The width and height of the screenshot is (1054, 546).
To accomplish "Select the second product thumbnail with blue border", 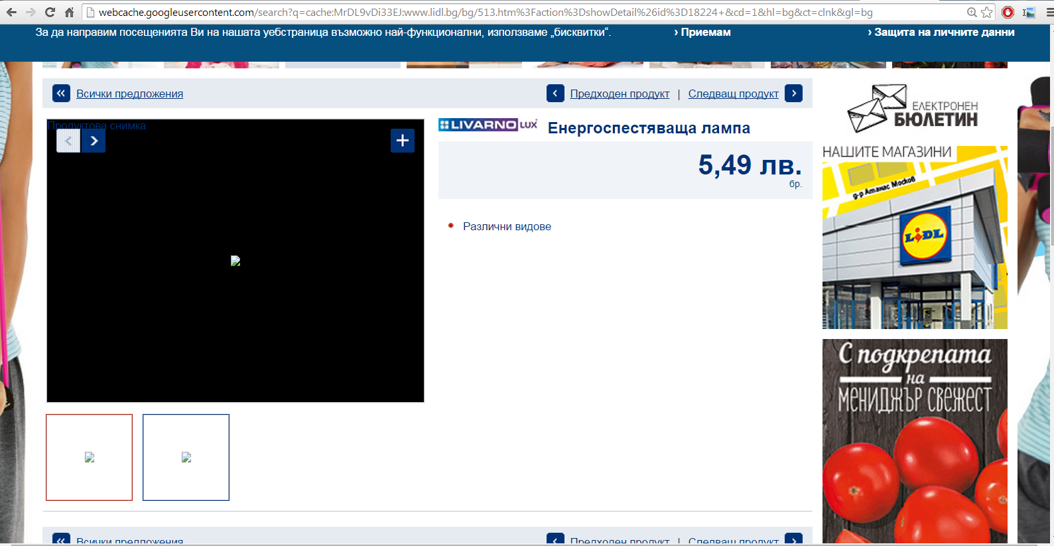I will (x=186, y=457).
